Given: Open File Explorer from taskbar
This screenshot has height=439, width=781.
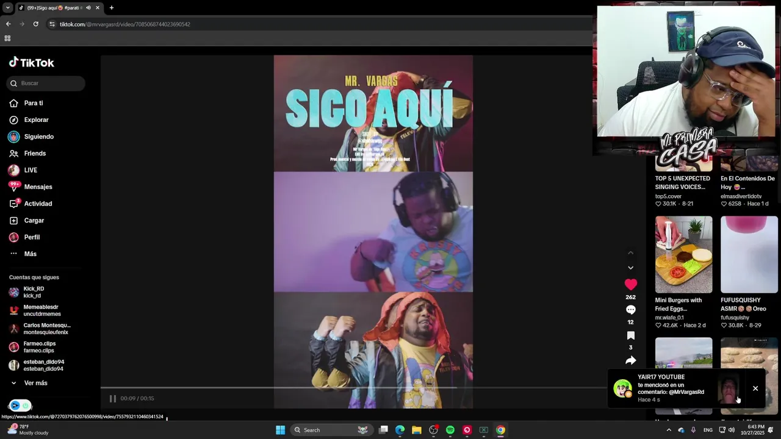Looking at the screenshot, I should (x=417, y=430).
